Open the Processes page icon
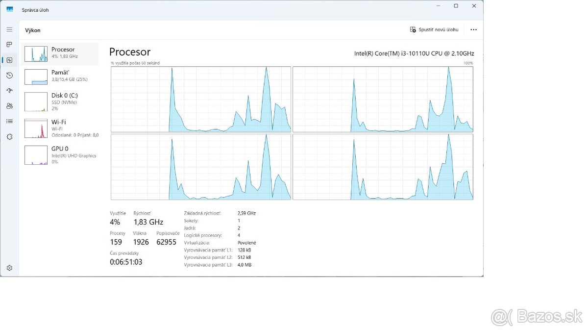588x331 pixels. [9, 45]
